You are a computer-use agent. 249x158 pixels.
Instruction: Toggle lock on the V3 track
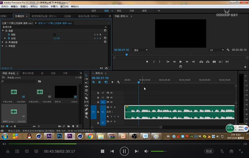[x=98, y=93]
